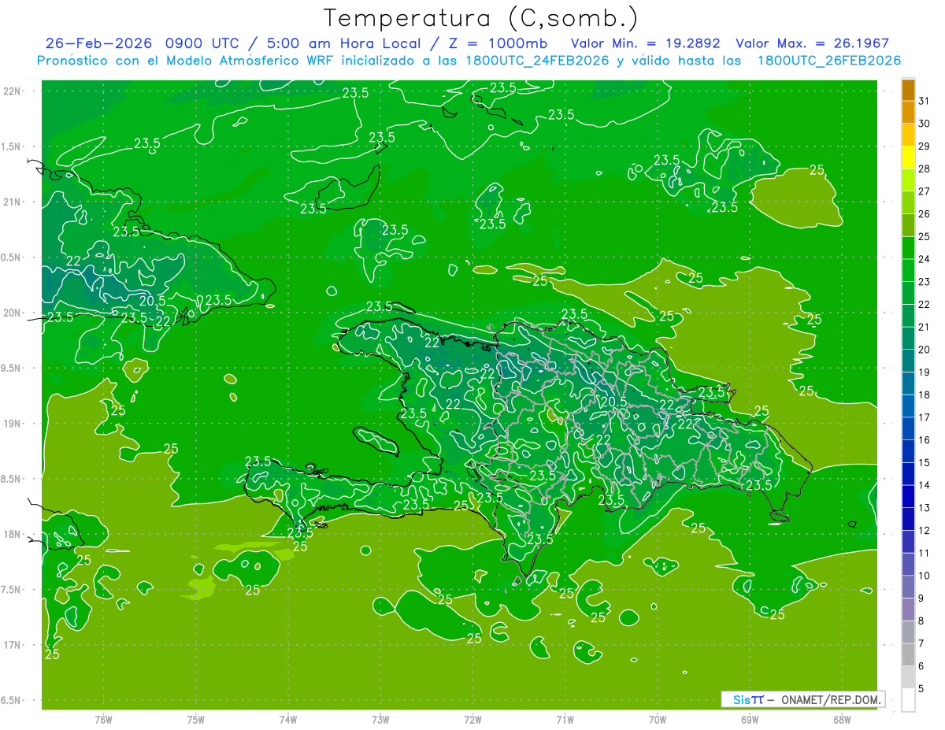Click the blue legend band between 16 and 17
Viewport: 945px width, 730px height.
click(x=908, y=428)
